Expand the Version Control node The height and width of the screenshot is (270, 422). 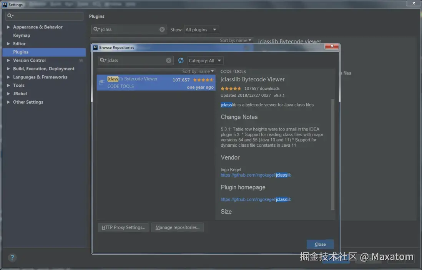coord(8,61)
